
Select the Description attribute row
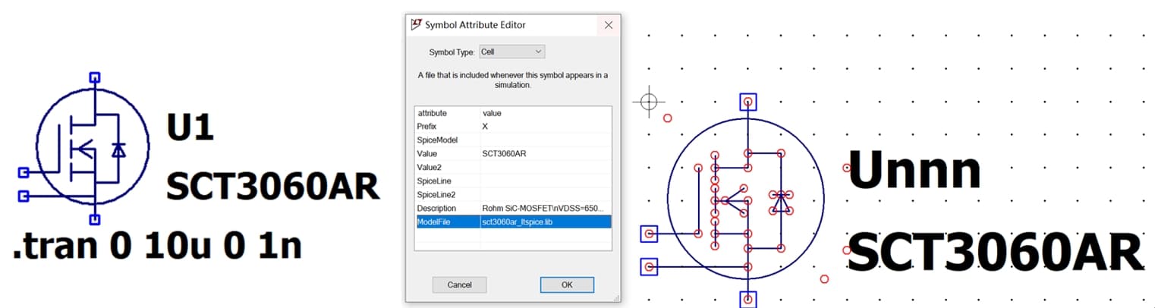coord(513,208)
